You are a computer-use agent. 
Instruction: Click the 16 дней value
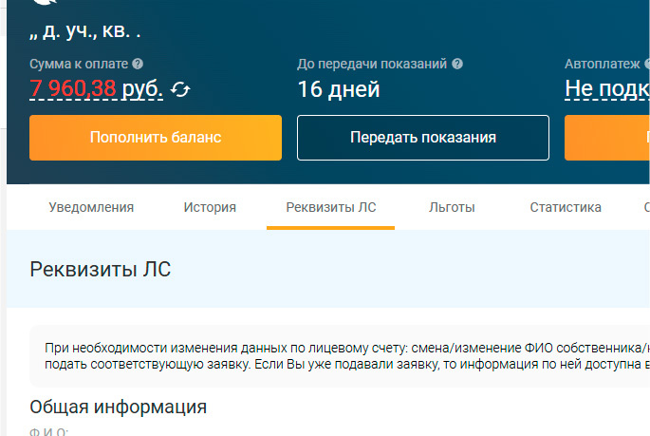339,89
